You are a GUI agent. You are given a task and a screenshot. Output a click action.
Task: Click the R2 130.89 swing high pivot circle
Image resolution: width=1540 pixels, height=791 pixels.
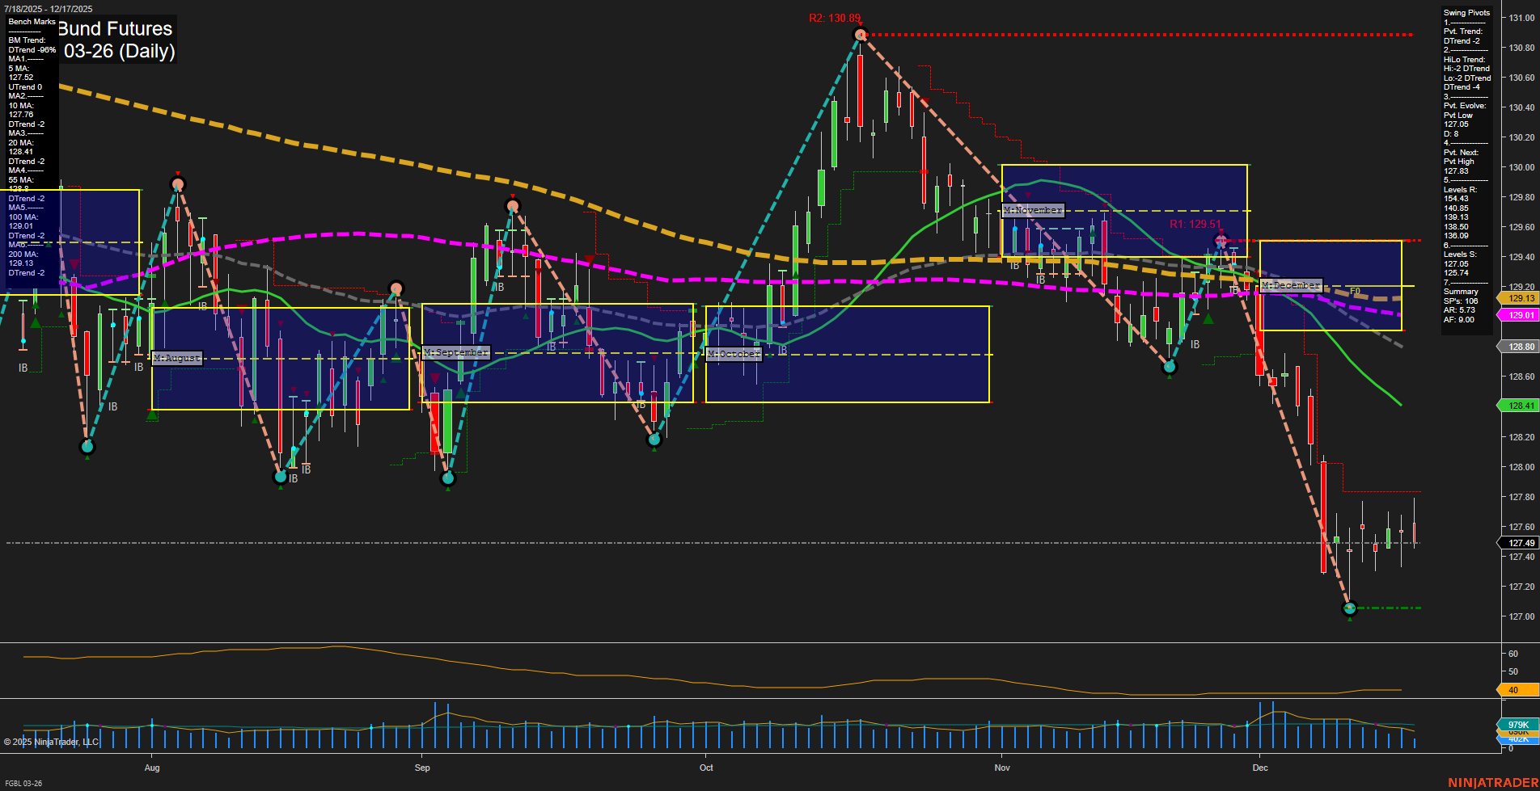click(861, 34)
